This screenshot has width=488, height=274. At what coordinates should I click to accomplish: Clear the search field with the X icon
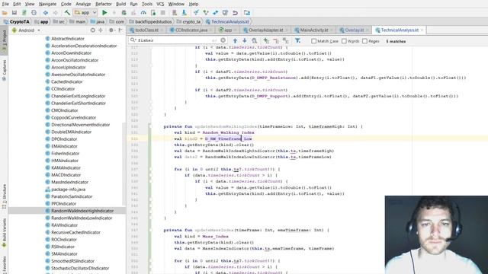[x=223, y=40]
